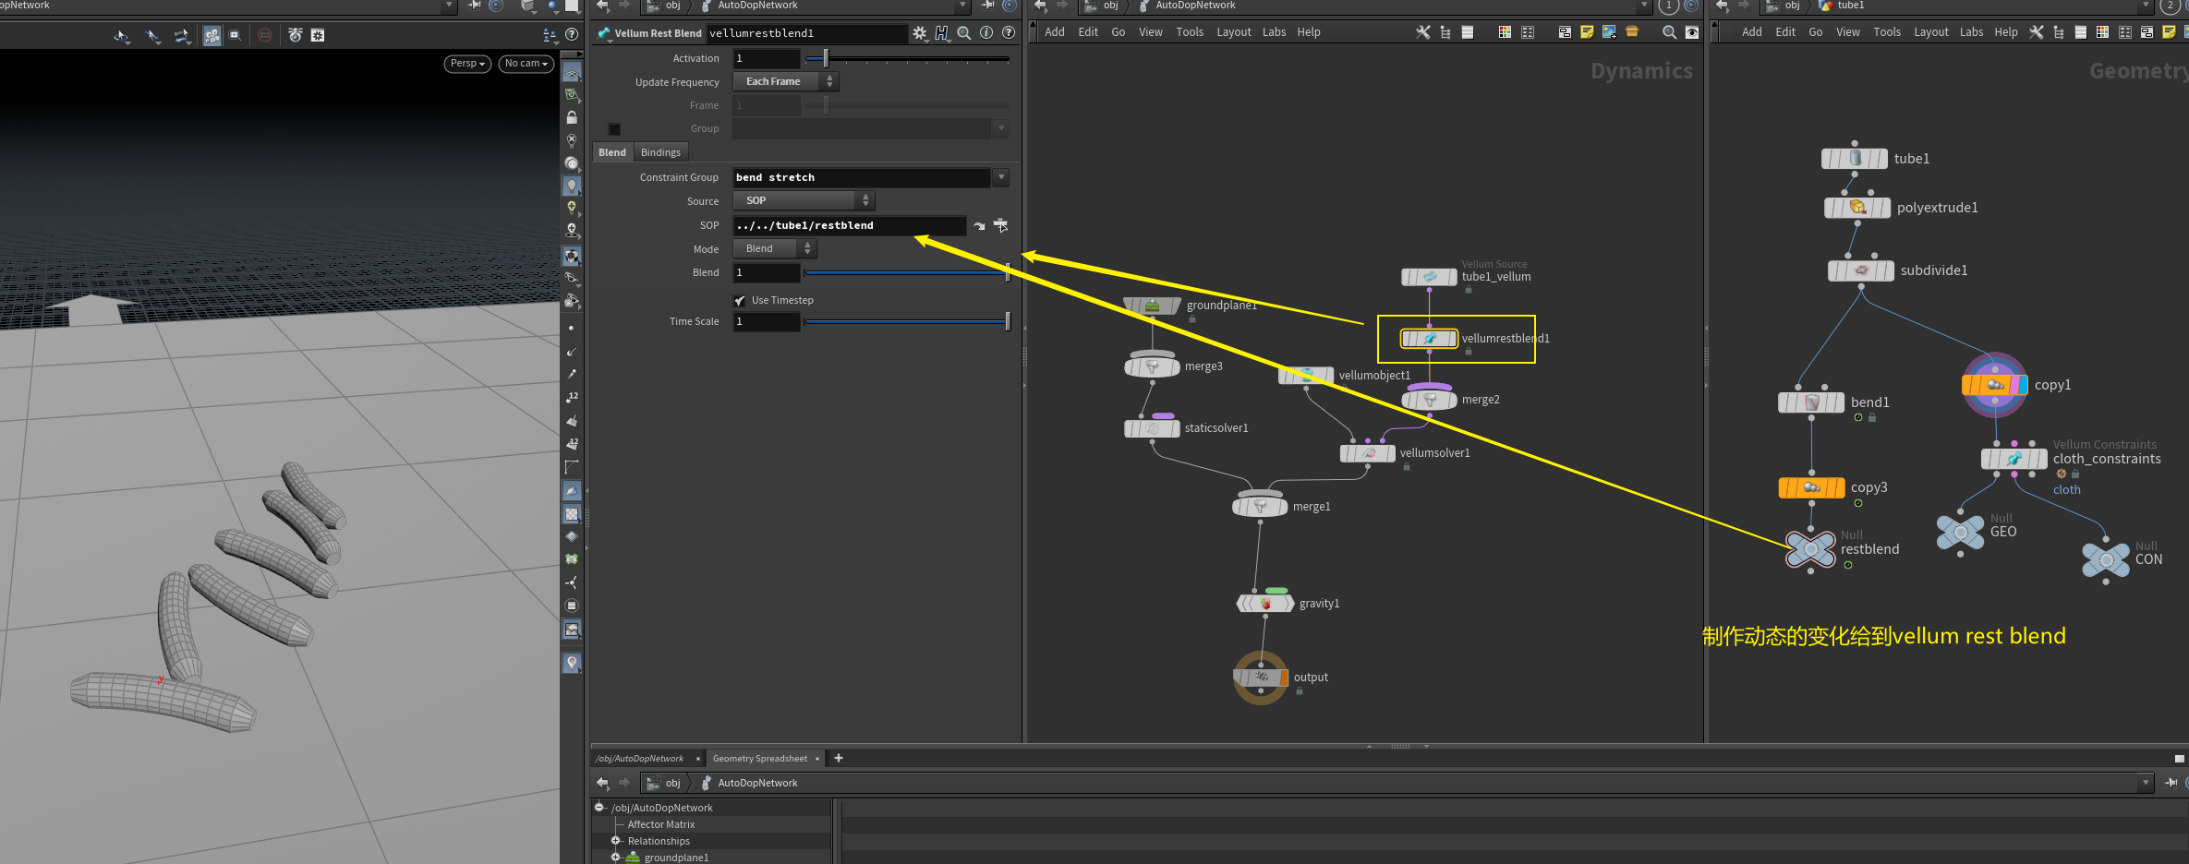Click the sticky note icon in Dynamics network toolbar
Image resolution: width=2189 pixels, height=864 pixels.
click(x=1587, y=32)
